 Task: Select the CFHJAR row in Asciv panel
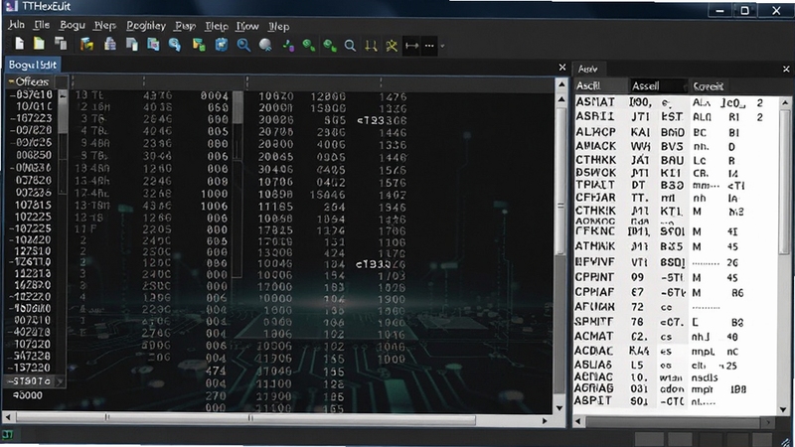pyautogui.click(x=676, y=197)
